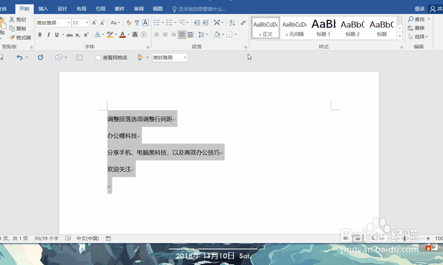Open the font name dropdown in ribbon
Image resolution: width=443 pixels, height=265 pixels.
coord(69,23)
